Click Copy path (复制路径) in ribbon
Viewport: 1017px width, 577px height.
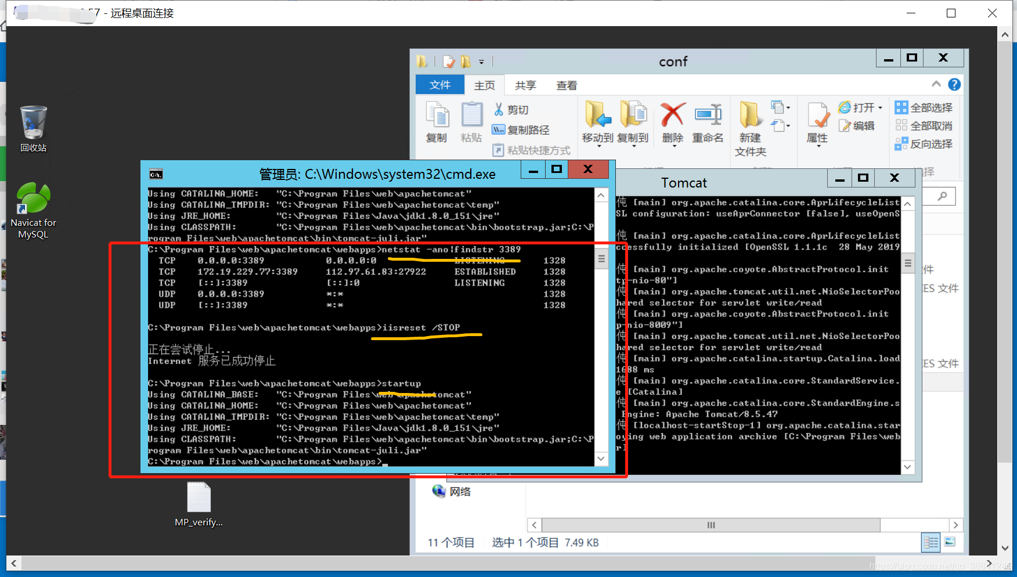521,130
